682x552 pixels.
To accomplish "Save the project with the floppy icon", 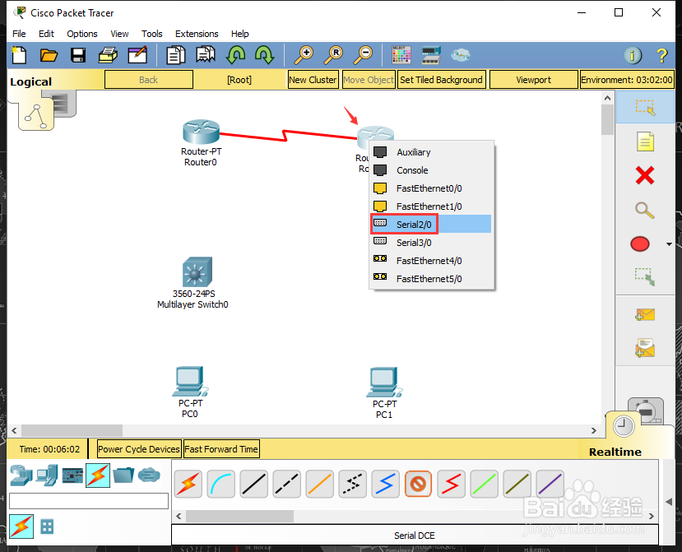I will coord(78,55).
